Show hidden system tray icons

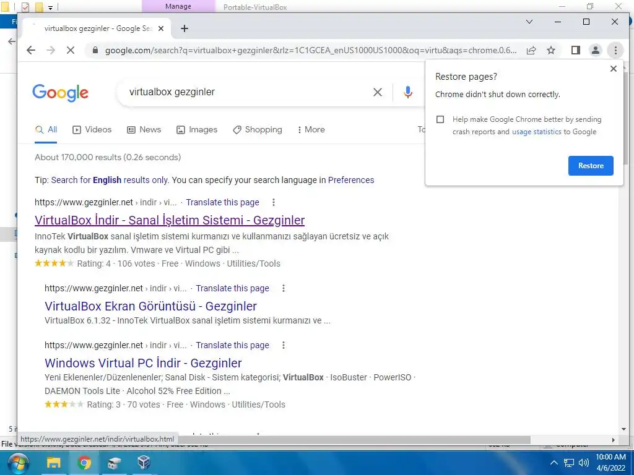click(554, 463)
